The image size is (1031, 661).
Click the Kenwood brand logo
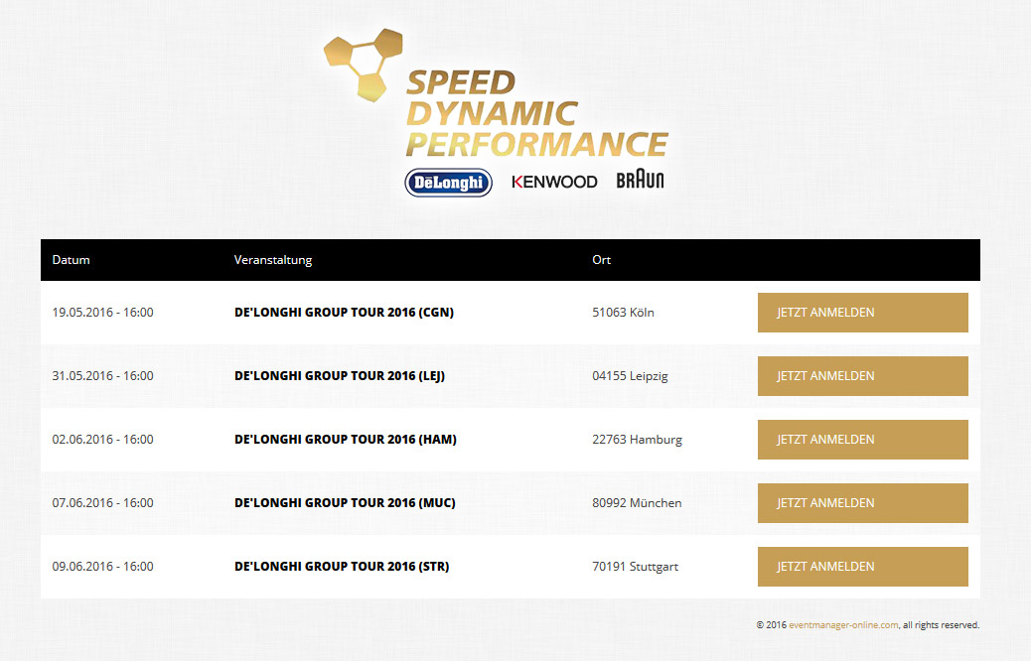pyautogui.click(x=554, y=182)
